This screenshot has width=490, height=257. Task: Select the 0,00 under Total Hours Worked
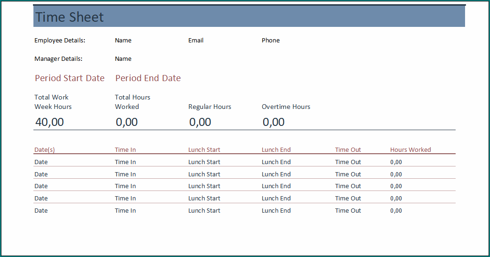point(127,122)
